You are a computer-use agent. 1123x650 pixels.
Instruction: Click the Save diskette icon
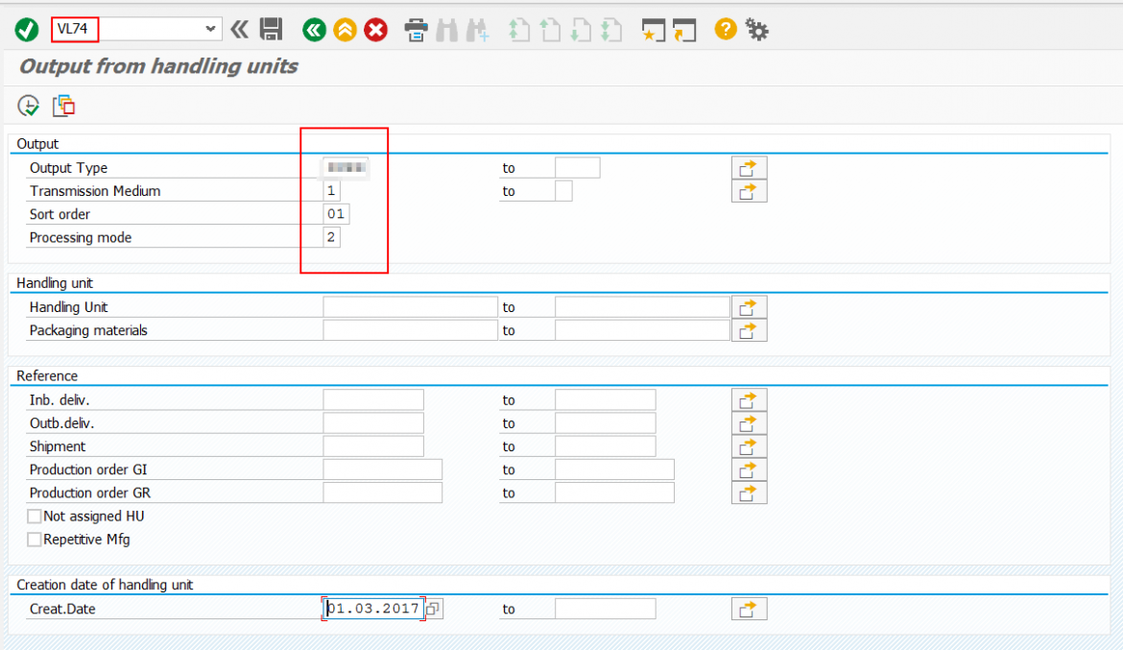coord(271,30)
